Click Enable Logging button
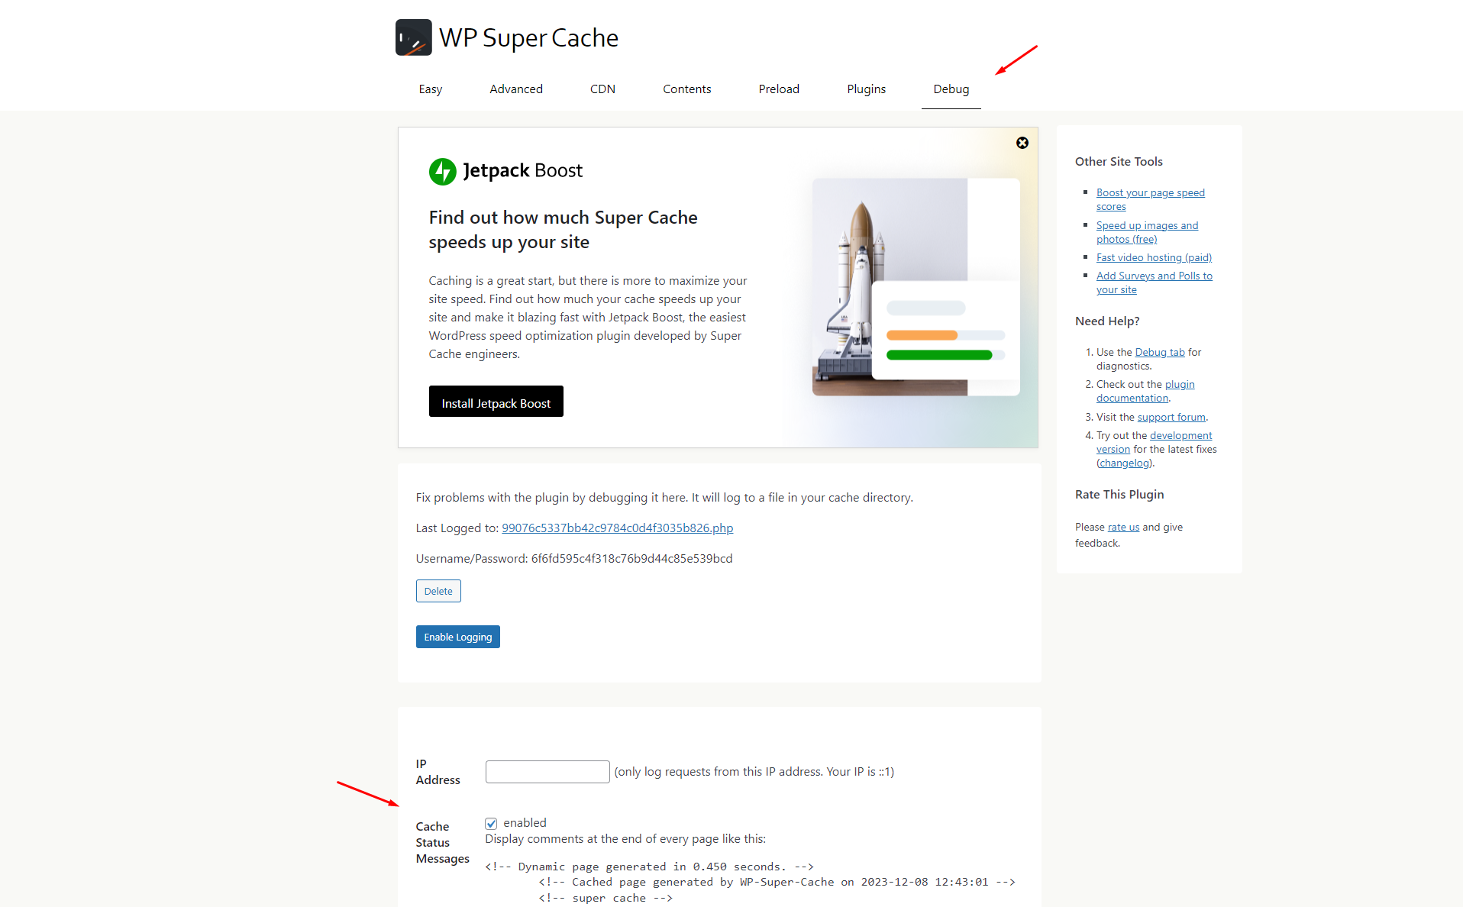 [x=458, y=637]
